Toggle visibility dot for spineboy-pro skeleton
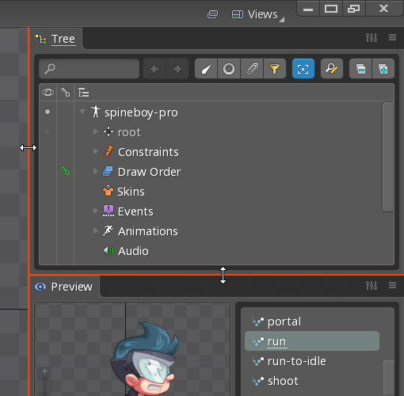Viewport: 404px width, 396px height. click(48, 112)
